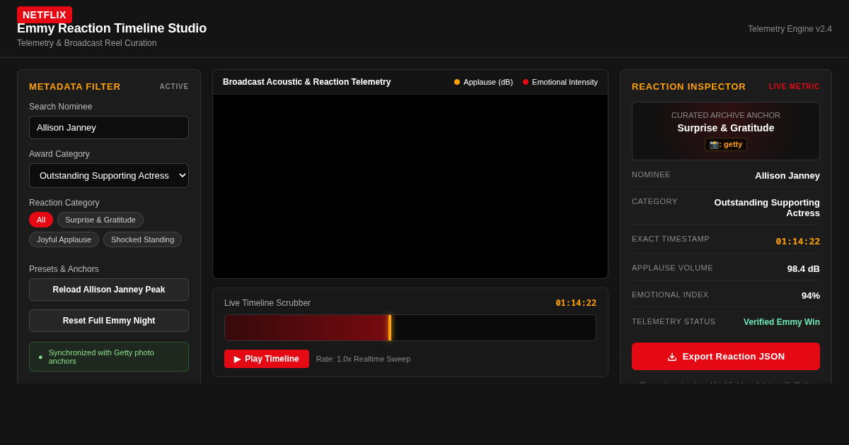Click Reload Allison Janney Peak button
This screenshot has width=849, height=445.
click(x=109, y=290)
